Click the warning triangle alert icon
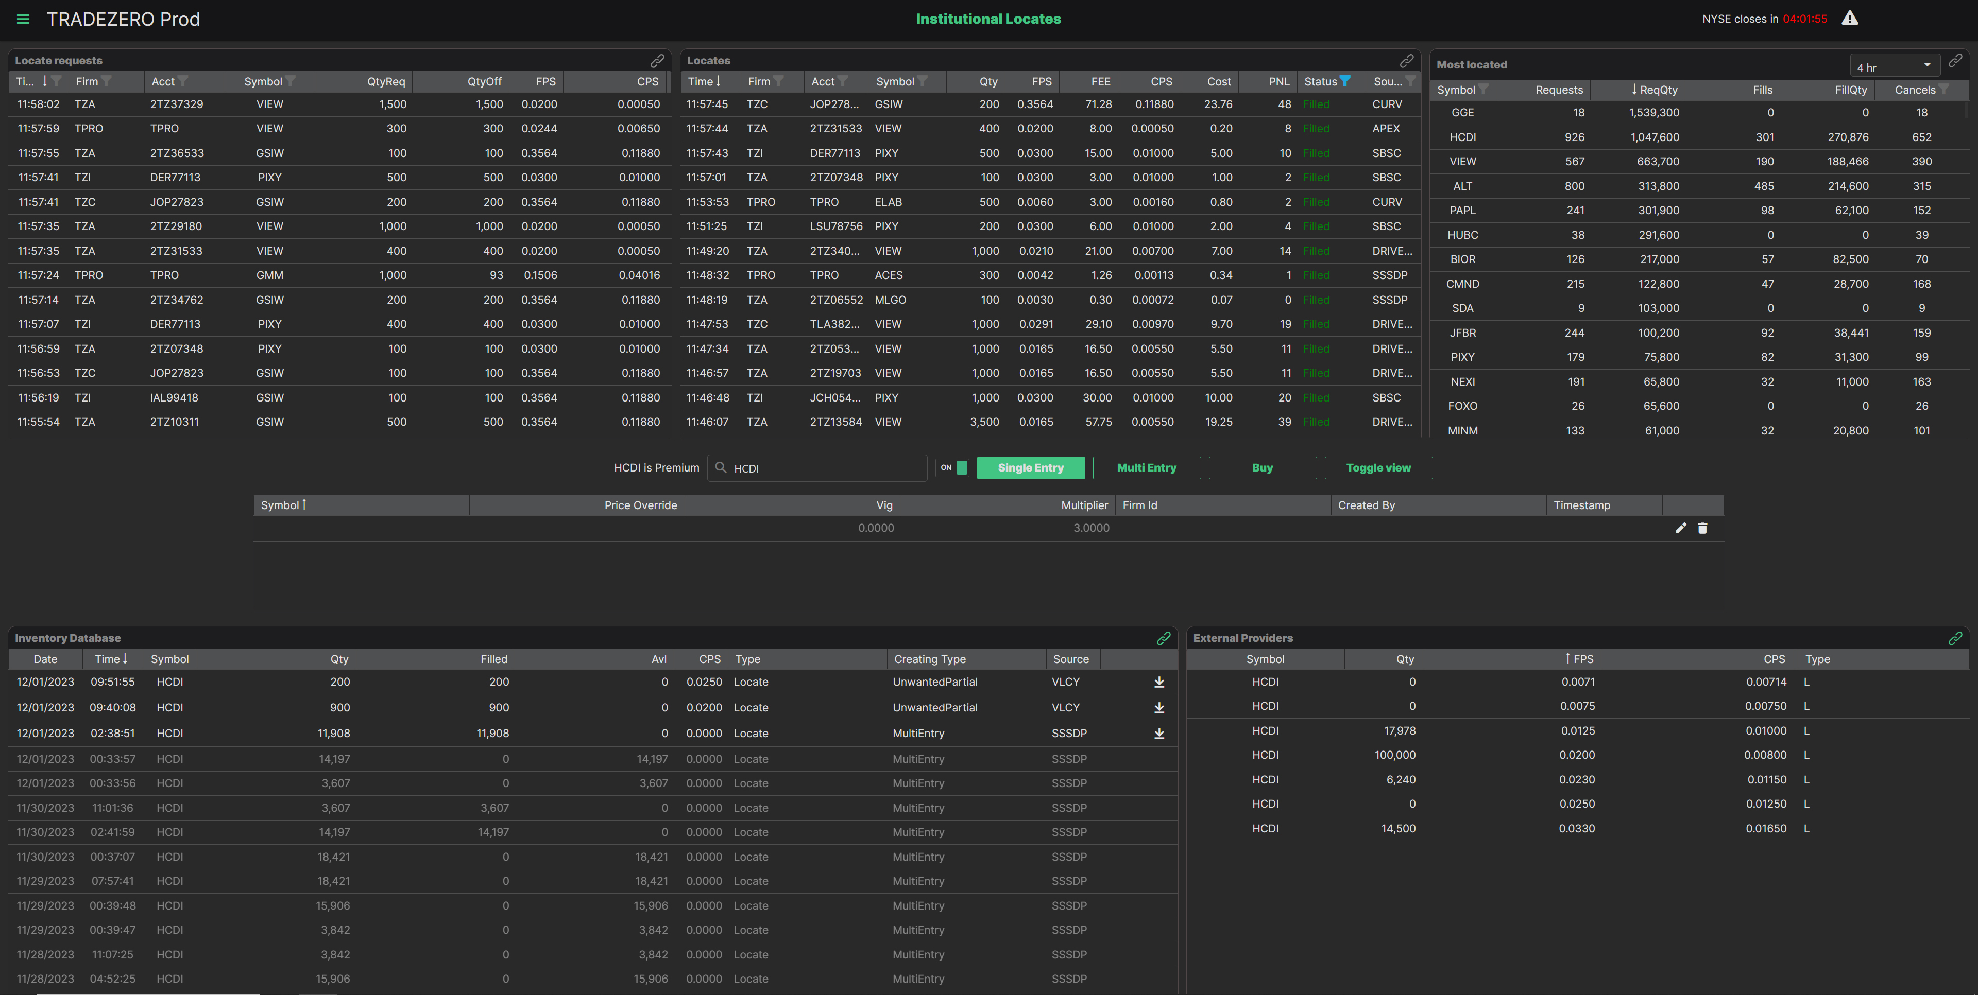1978x995 pixels. coord(1850,19)
